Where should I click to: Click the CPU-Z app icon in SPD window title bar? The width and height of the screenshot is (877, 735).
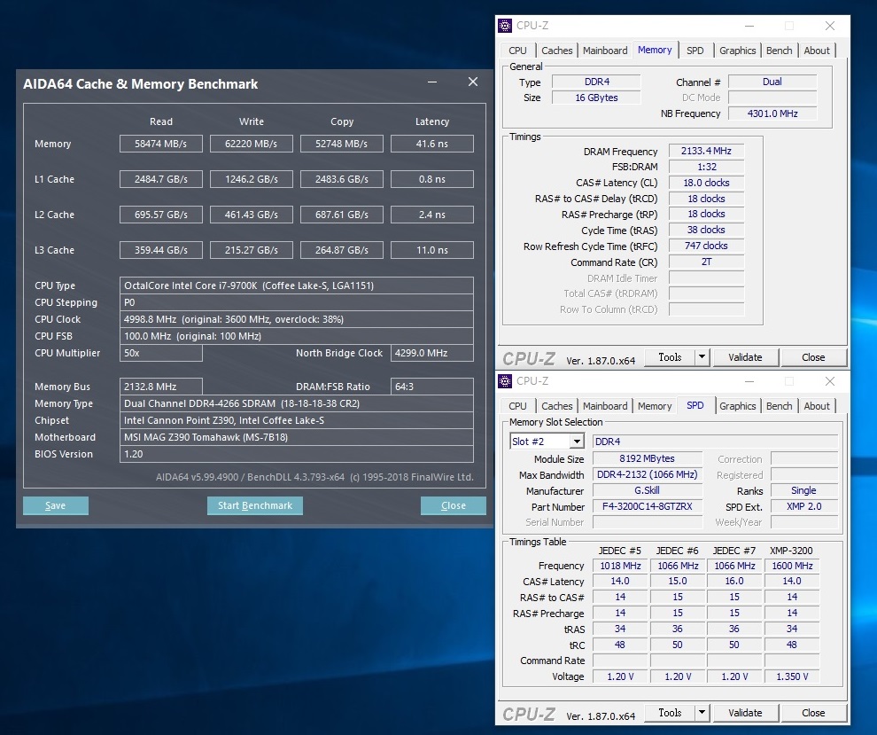point(505,381)
